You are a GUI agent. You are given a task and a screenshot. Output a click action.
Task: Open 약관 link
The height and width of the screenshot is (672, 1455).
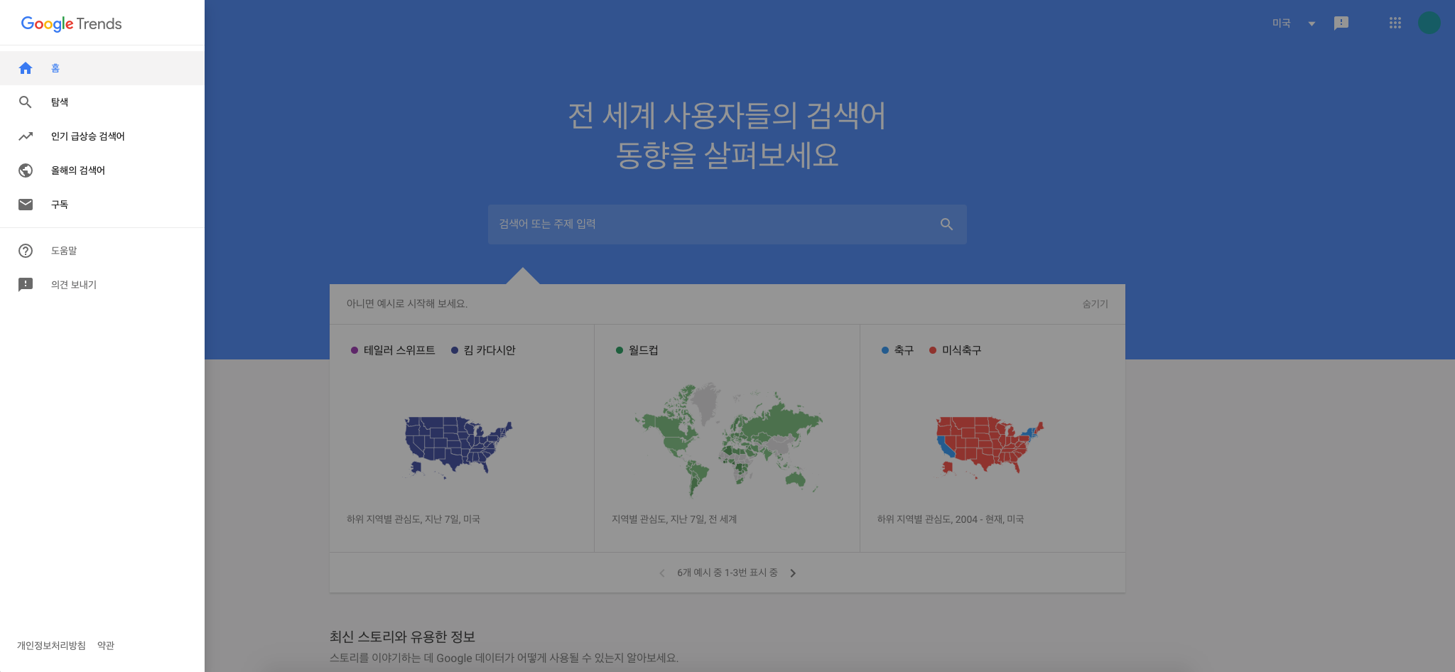tap(106, 646)
